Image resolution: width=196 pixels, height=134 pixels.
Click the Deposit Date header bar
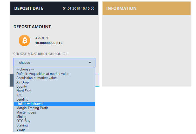(54, 8)
